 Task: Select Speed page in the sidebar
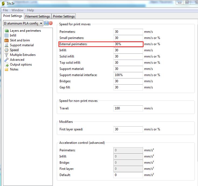click(14, 50)
